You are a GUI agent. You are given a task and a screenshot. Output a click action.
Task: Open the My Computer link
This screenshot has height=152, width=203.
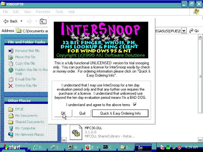point(25,128)
